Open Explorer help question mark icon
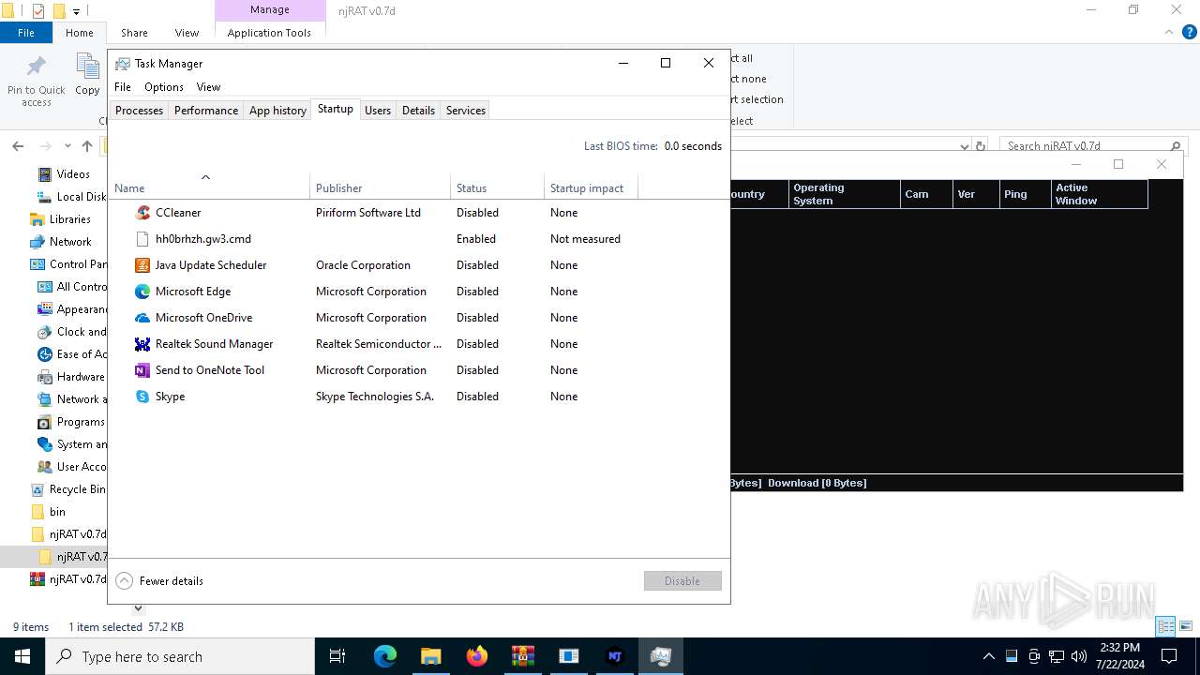 pos(1190,32)
